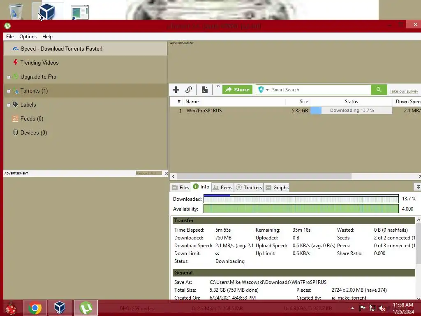Open the File menu

click(10, 37)
